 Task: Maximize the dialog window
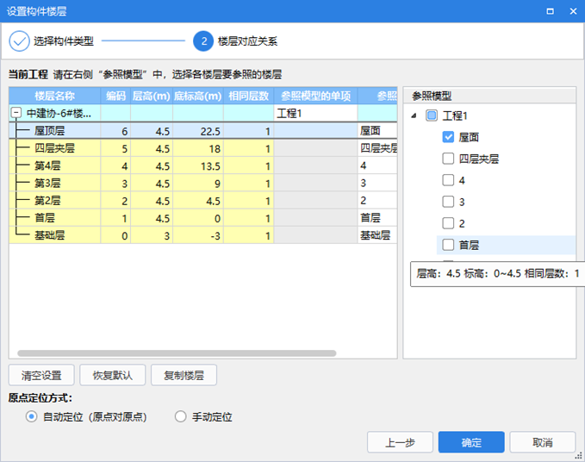[x=548, y=11]
